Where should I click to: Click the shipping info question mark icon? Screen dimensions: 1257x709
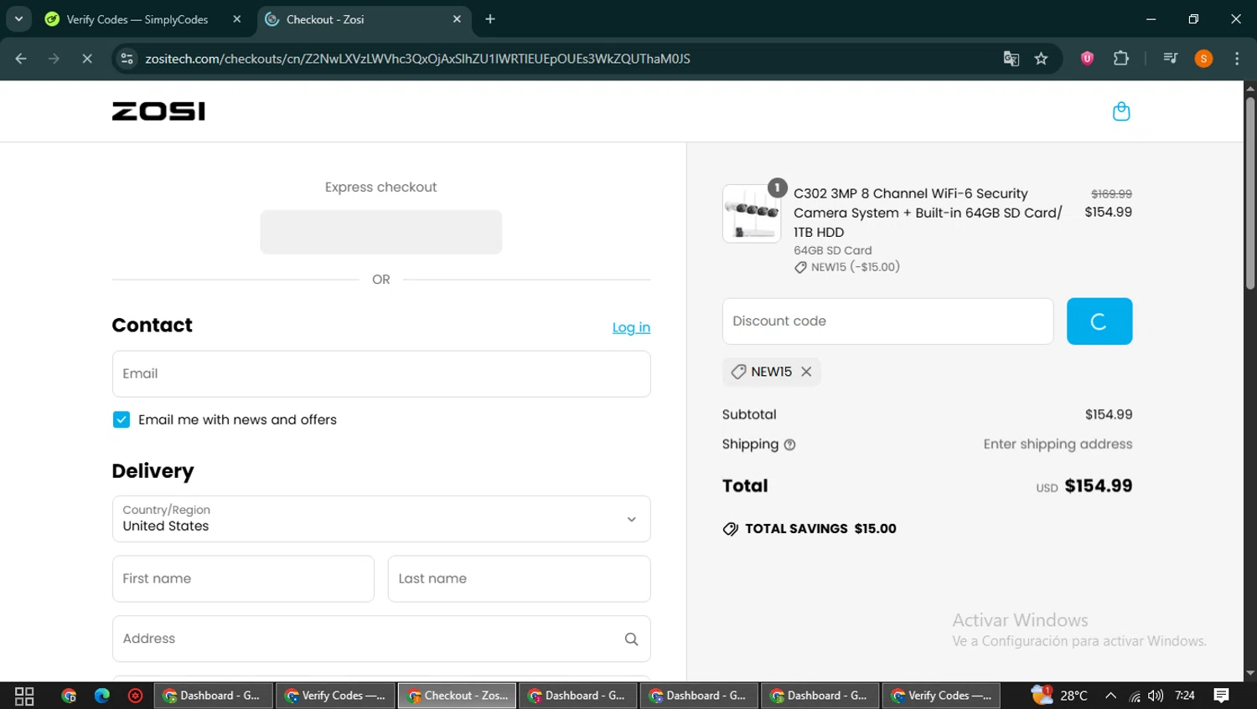point(789,445)
